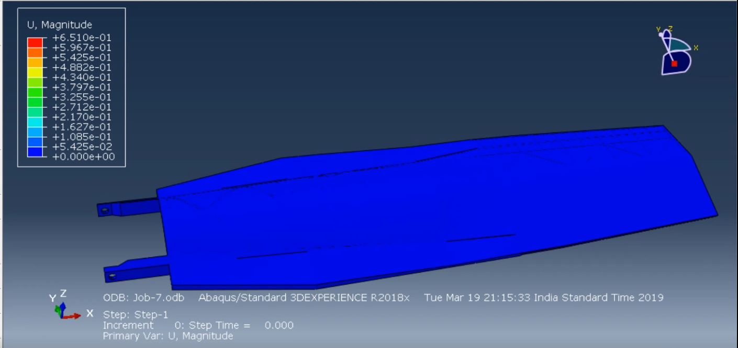738x348 pixels.
Task: Select the red swatch in the contour legend
Action: point(35,42)
